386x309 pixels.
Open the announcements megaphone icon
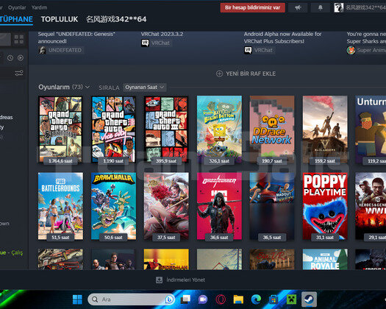click(x=298, y=7)
